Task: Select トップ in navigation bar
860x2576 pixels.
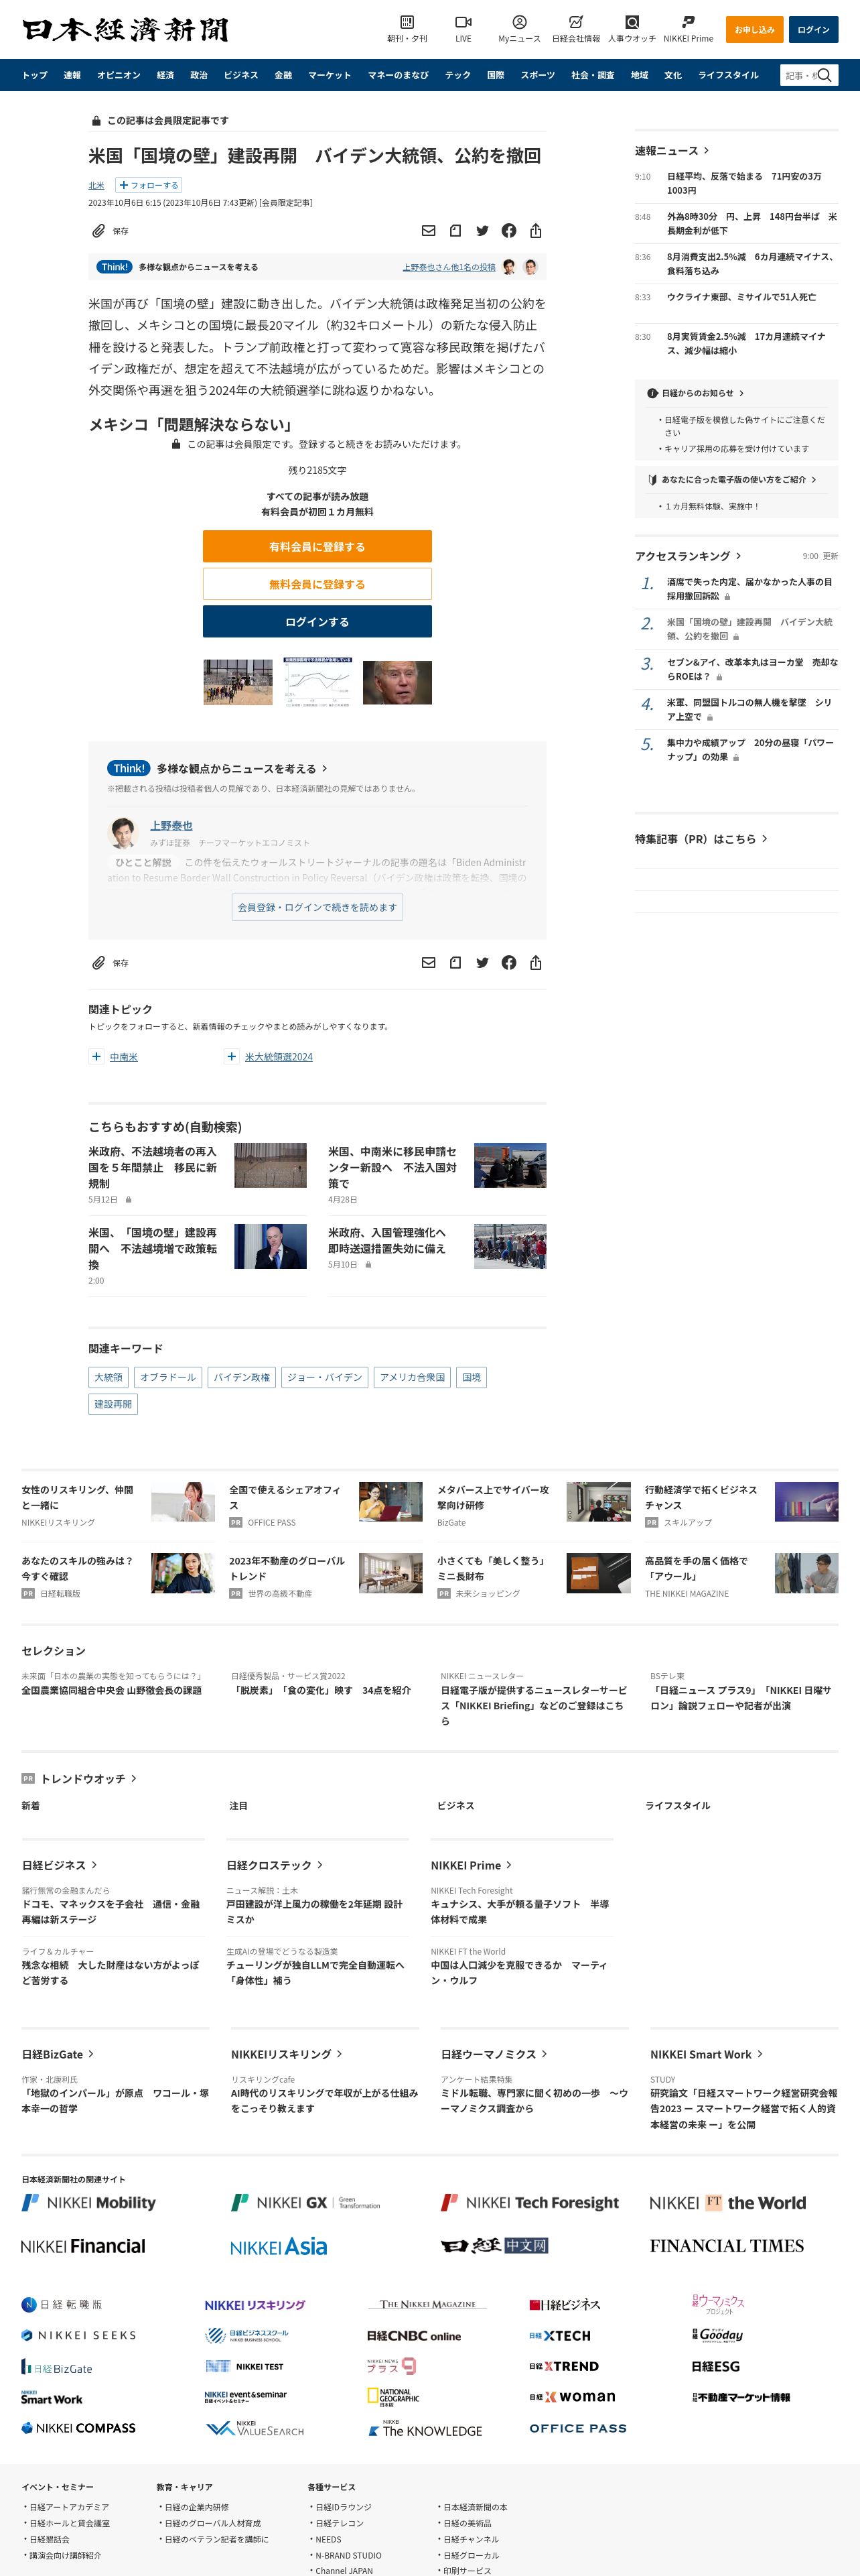Action: pos(35,75)
